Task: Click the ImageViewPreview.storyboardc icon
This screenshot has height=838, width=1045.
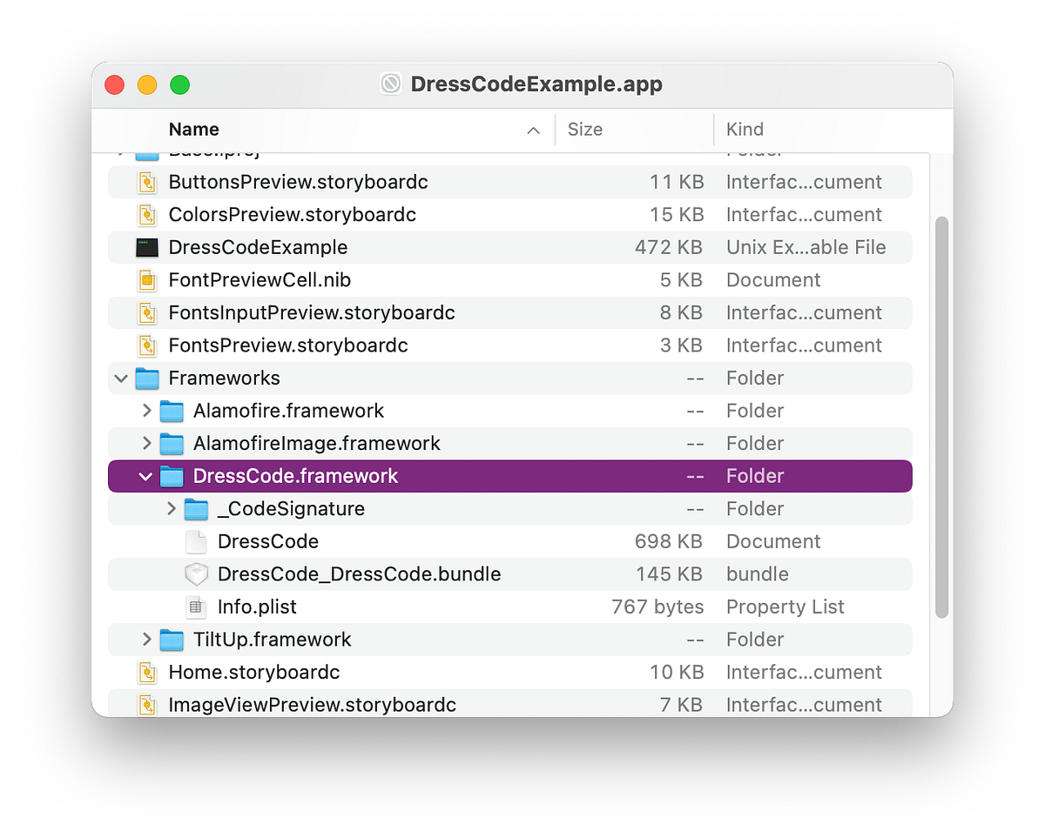Action: (x=147, y=705)
